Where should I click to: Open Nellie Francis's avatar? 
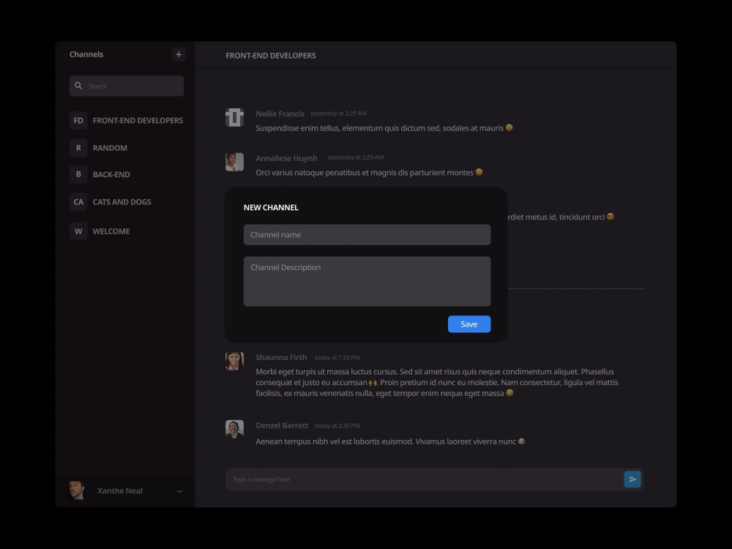coord(234,118)
